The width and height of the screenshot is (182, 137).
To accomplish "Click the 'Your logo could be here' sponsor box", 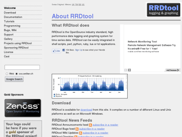I will click(23, 129).
